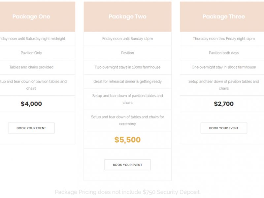
Task: Click 'Great for rehearsal dinner & getting ready'
Action: point(127,82)
